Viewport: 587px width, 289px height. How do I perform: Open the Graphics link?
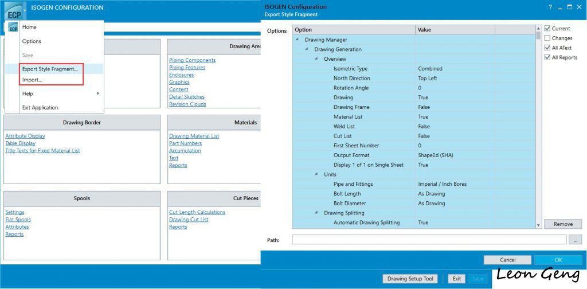179,82
